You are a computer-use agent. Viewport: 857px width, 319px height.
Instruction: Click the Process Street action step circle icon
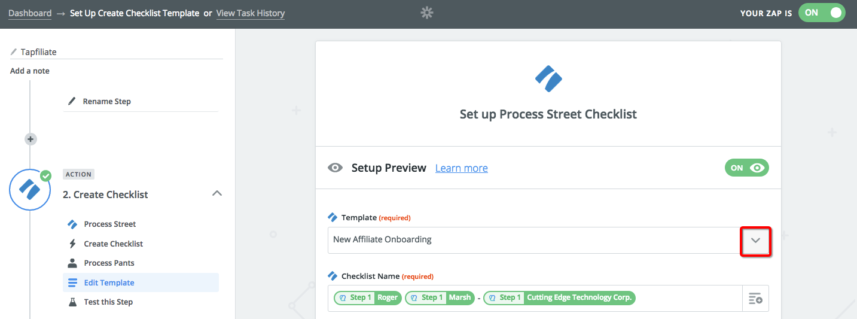29,189
